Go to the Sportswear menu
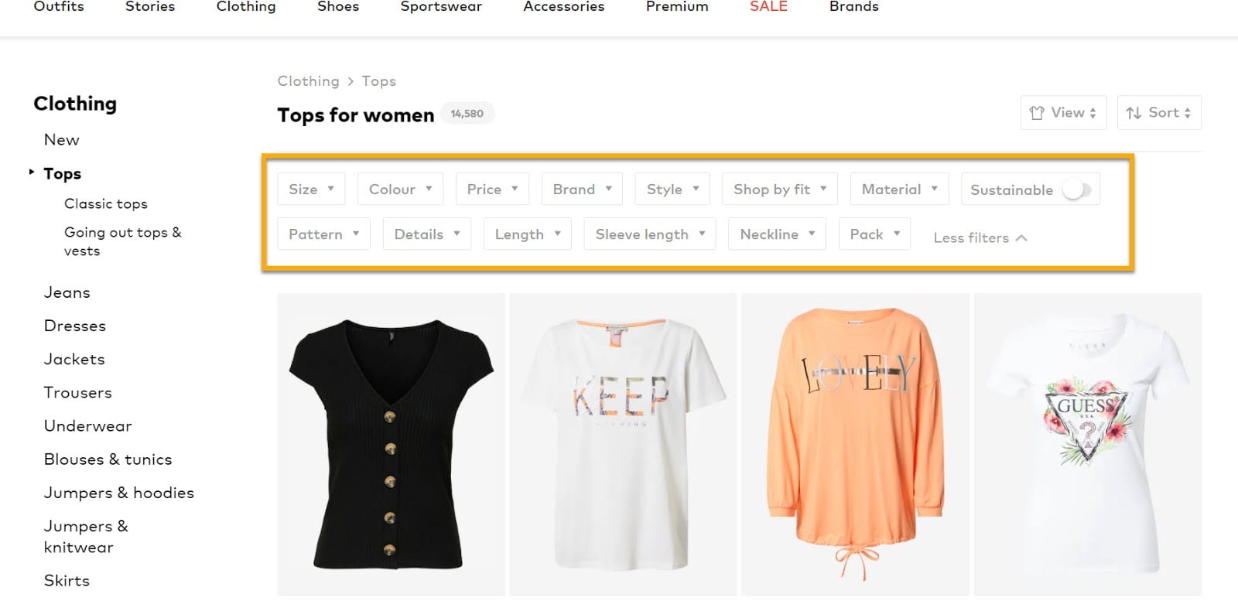 click(441, 7)
